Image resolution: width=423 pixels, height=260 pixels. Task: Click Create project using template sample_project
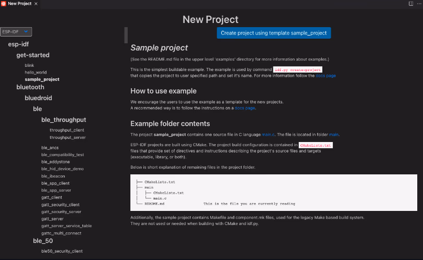tap(273, 33)
